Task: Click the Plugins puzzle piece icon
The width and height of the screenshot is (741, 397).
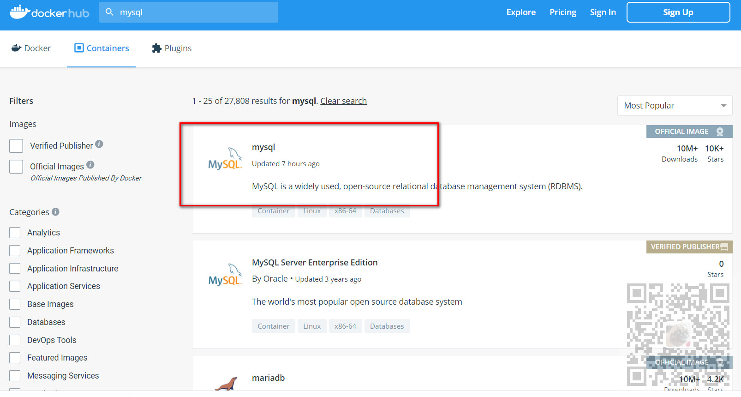Action: pyautogui.click(x=156, y=48)
